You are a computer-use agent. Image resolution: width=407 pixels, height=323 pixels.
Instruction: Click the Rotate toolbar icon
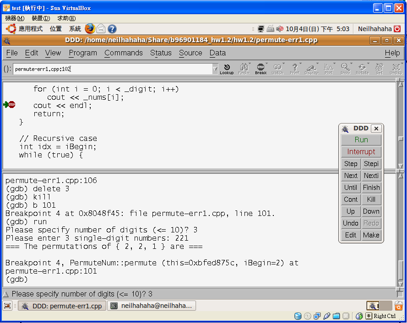(x=362, y=69)
